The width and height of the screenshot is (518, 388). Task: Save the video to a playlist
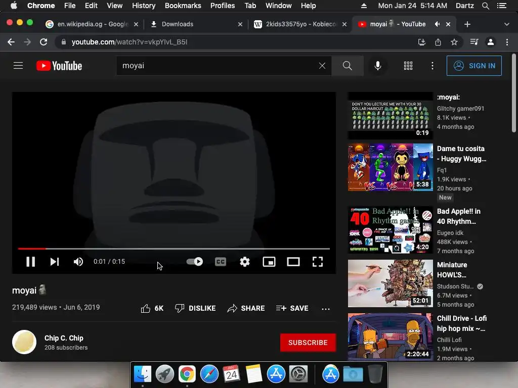pos(292,308)
